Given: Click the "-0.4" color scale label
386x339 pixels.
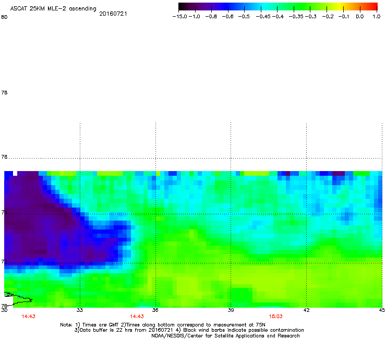Looking at the screenshot, I should (x=278, y=17).
